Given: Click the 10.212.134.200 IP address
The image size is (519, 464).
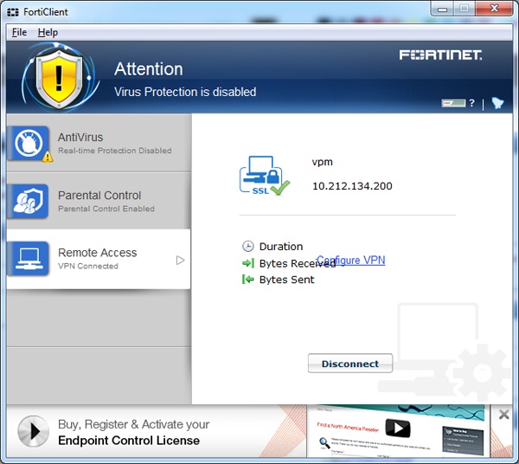Looking at the screenshot, I should [352, 186].
